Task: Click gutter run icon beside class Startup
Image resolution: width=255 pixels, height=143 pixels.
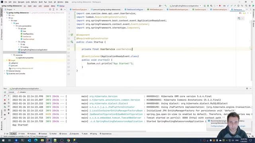Action: (x=72, y=42)
